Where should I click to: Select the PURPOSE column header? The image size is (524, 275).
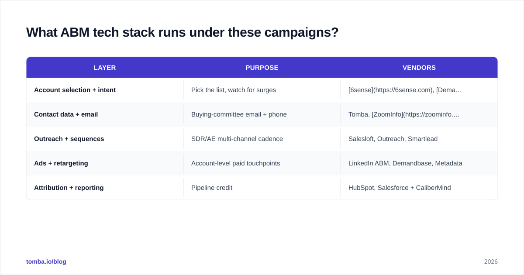click(x=262, y=68)
